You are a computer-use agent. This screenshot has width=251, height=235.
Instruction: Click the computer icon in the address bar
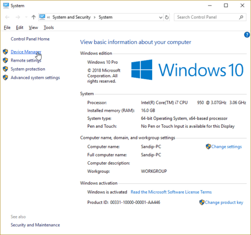[x=42, y=17]
